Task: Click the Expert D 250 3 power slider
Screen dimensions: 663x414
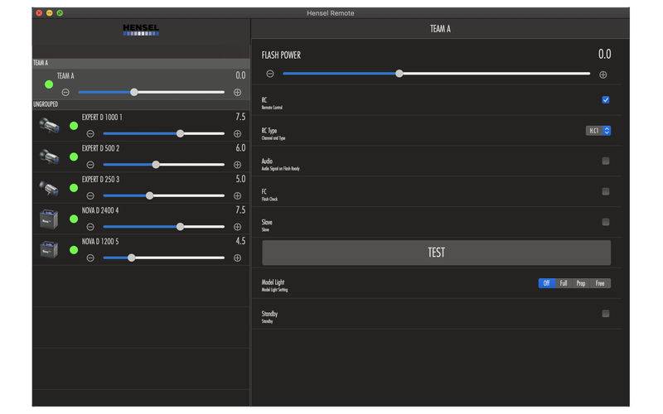Action: 163,195
